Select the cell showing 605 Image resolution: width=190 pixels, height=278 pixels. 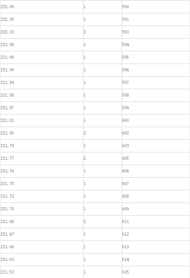(x=156, y=158)
